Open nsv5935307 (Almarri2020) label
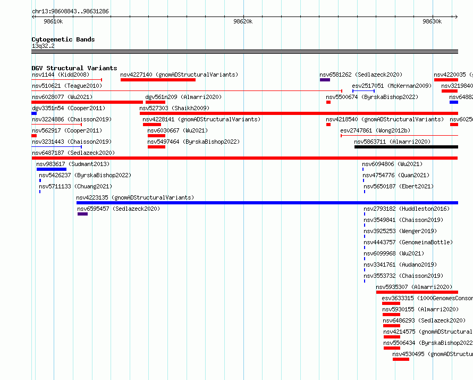The width and height of the screenshot is (473, 380). pyautogui.click(x=414, y=287)
